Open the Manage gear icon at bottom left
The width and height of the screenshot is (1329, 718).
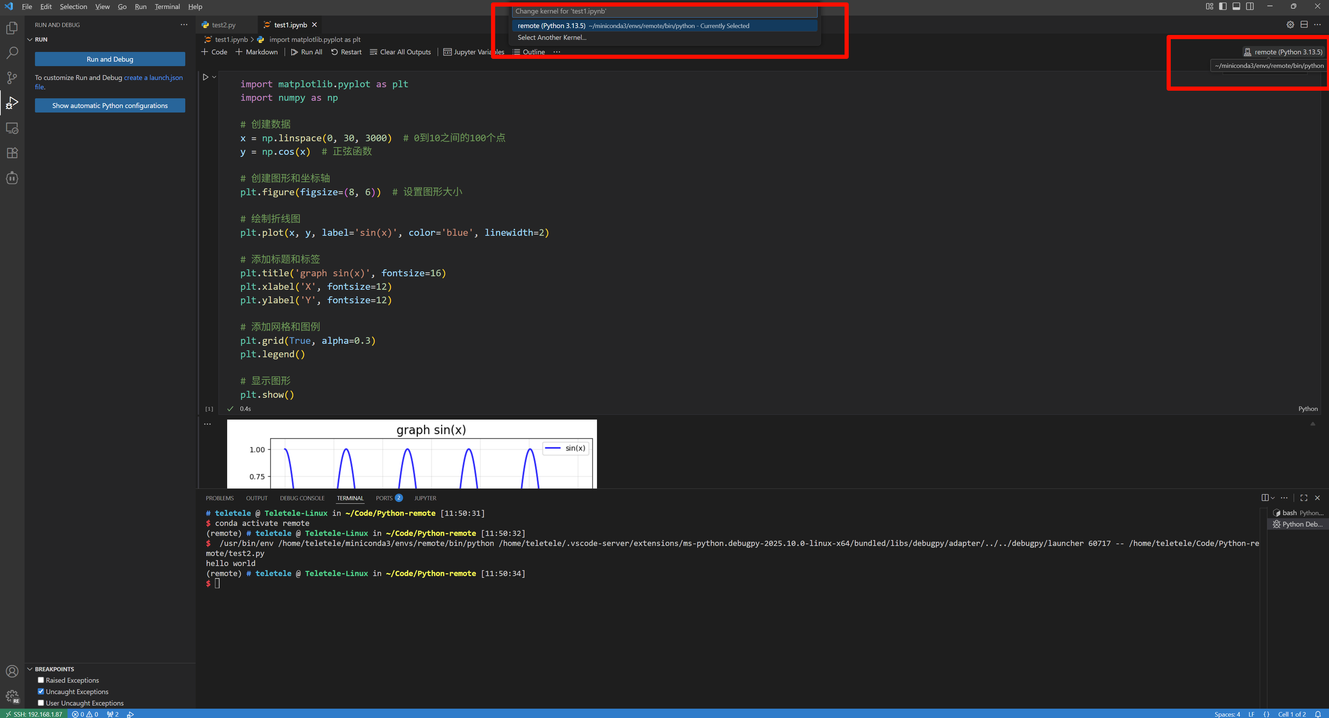pyautogui.click(x=12, y=696)
